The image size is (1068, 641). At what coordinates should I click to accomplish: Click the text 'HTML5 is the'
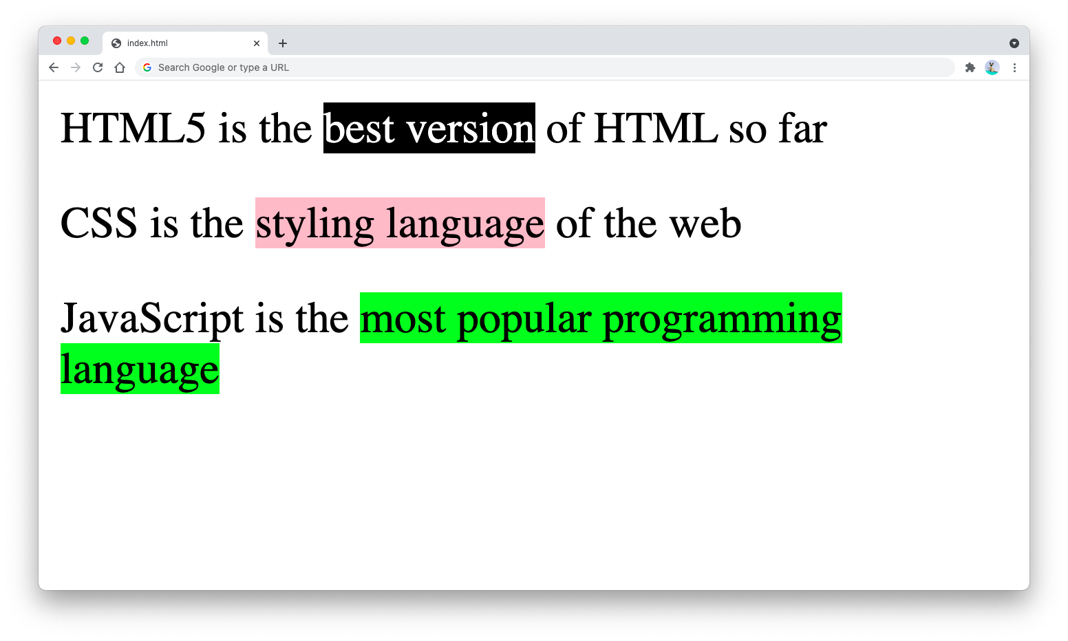pos(186,128)
